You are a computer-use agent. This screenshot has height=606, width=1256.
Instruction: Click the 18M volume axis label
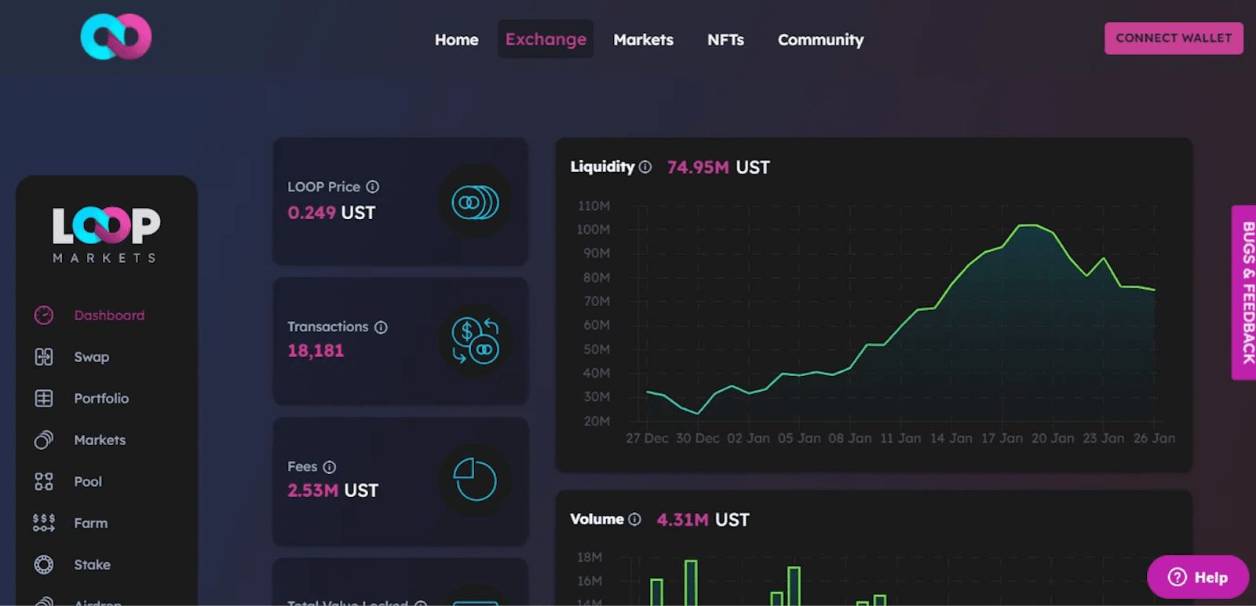pos(590,557)
